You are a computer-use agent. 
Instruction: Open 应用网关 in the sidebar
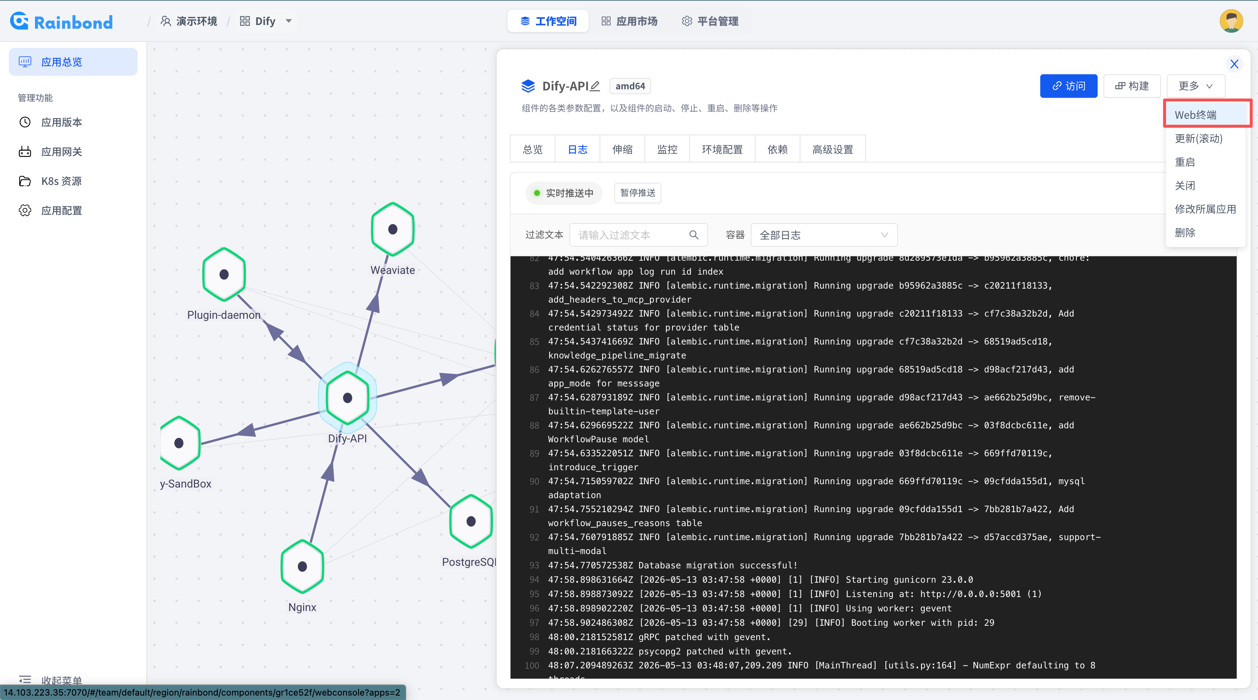coord(61,152)
